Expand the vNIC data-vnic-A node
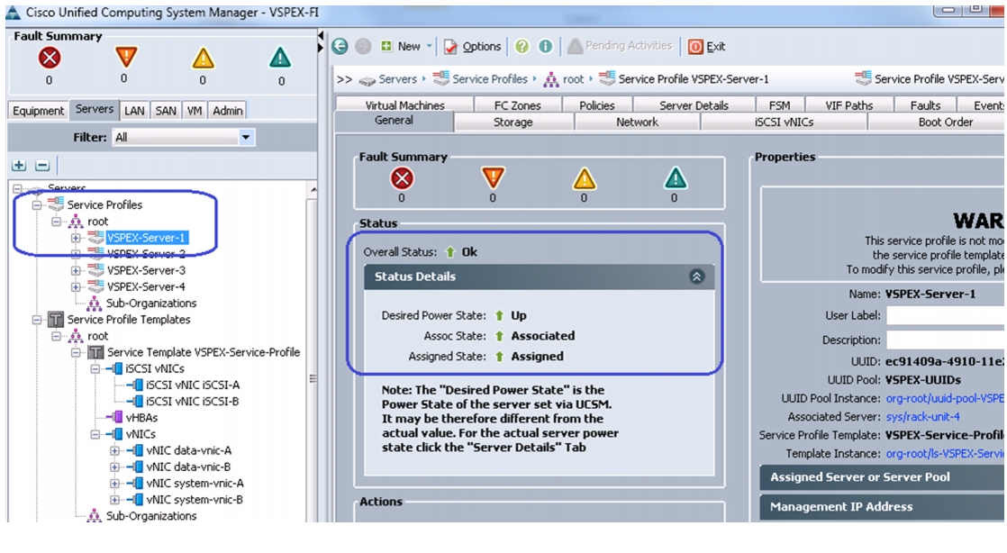 (x=114, y=450)
